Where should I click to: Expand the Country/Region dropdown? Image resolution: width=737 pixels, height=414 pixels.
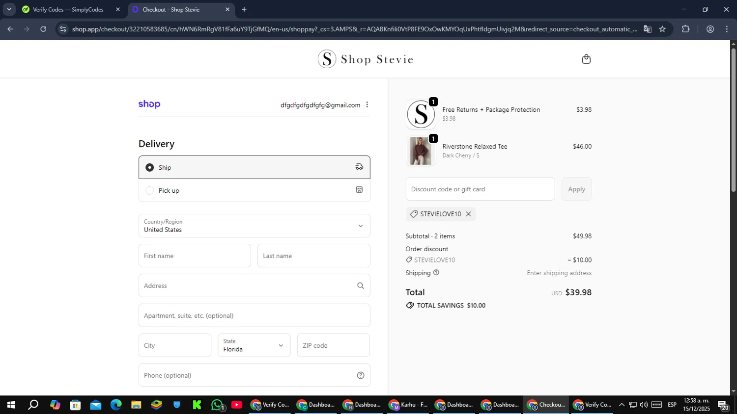tap(255, 226)
